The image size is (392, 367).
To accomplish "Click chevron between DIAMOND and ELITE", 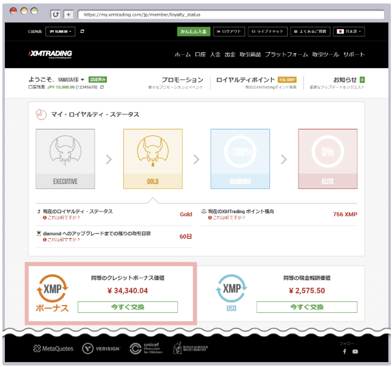I will pos(284,159).
